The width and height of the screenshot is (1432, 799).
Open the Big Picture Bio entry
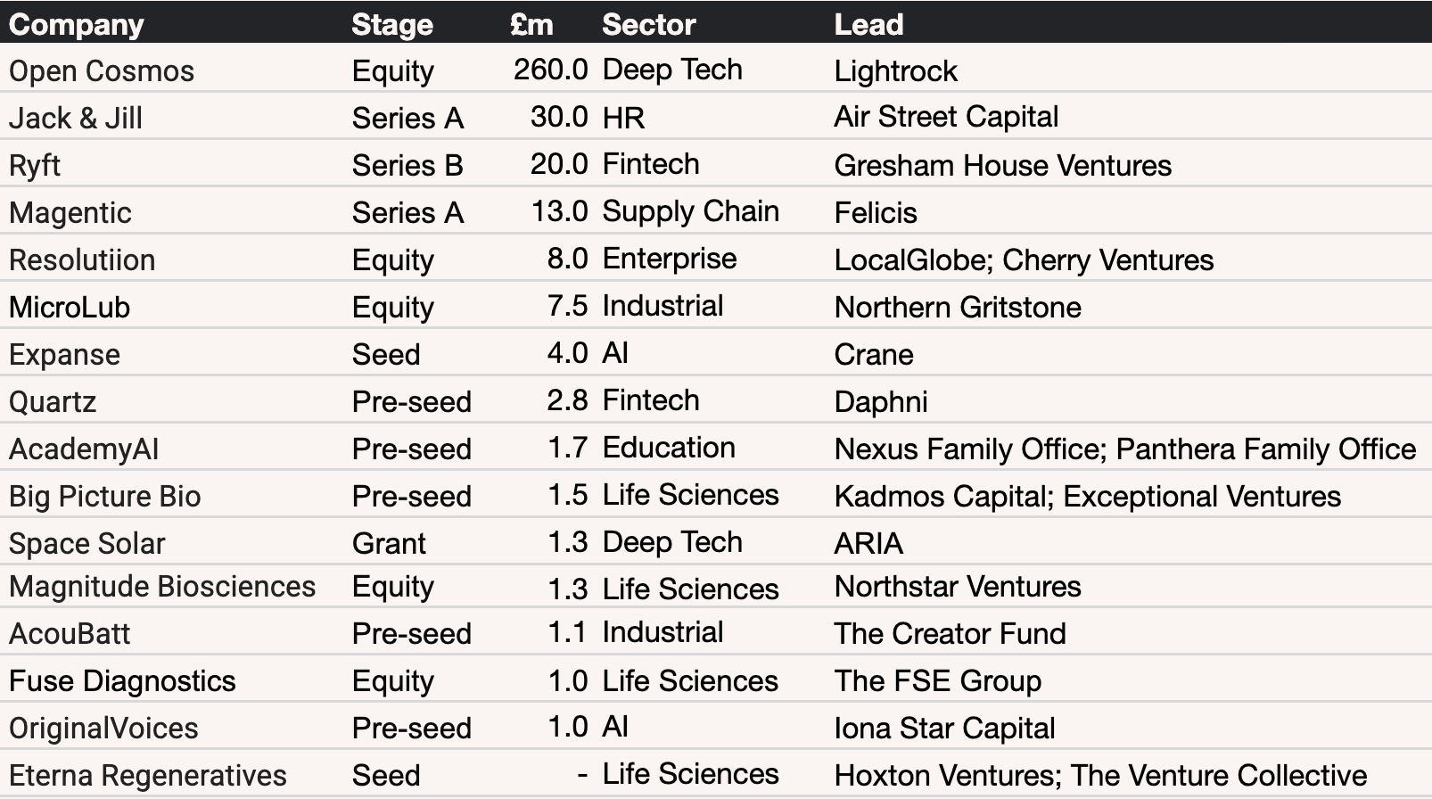pyautogui.click(x=105, y=497)
